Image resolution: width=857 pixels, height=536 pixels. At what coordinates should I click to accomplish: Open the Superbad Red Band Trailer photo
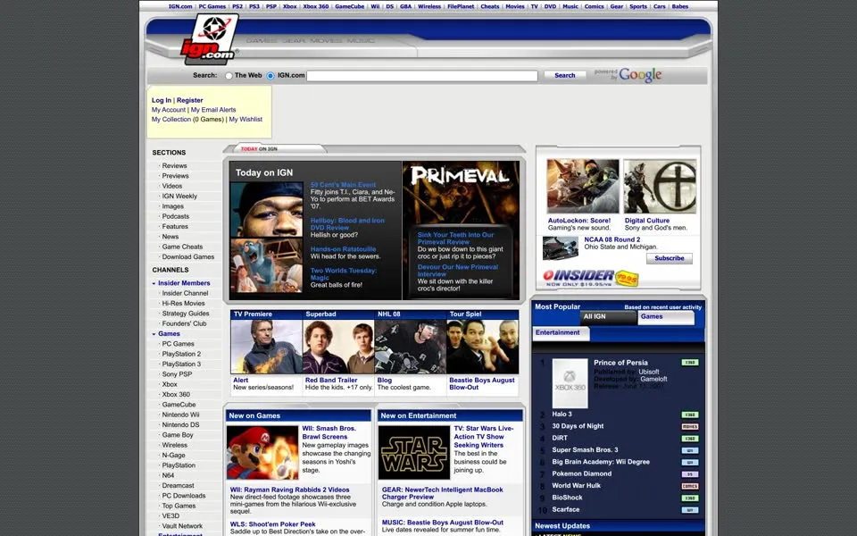coord(339,347)
